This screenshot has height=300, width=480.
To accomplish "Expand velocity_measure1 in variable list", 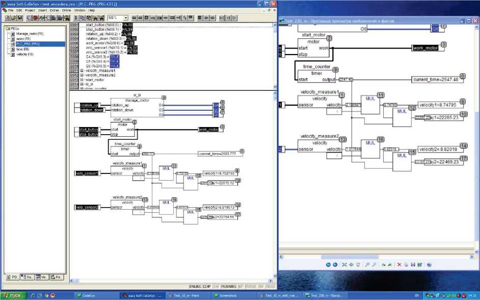I will [x=82, y=70].
